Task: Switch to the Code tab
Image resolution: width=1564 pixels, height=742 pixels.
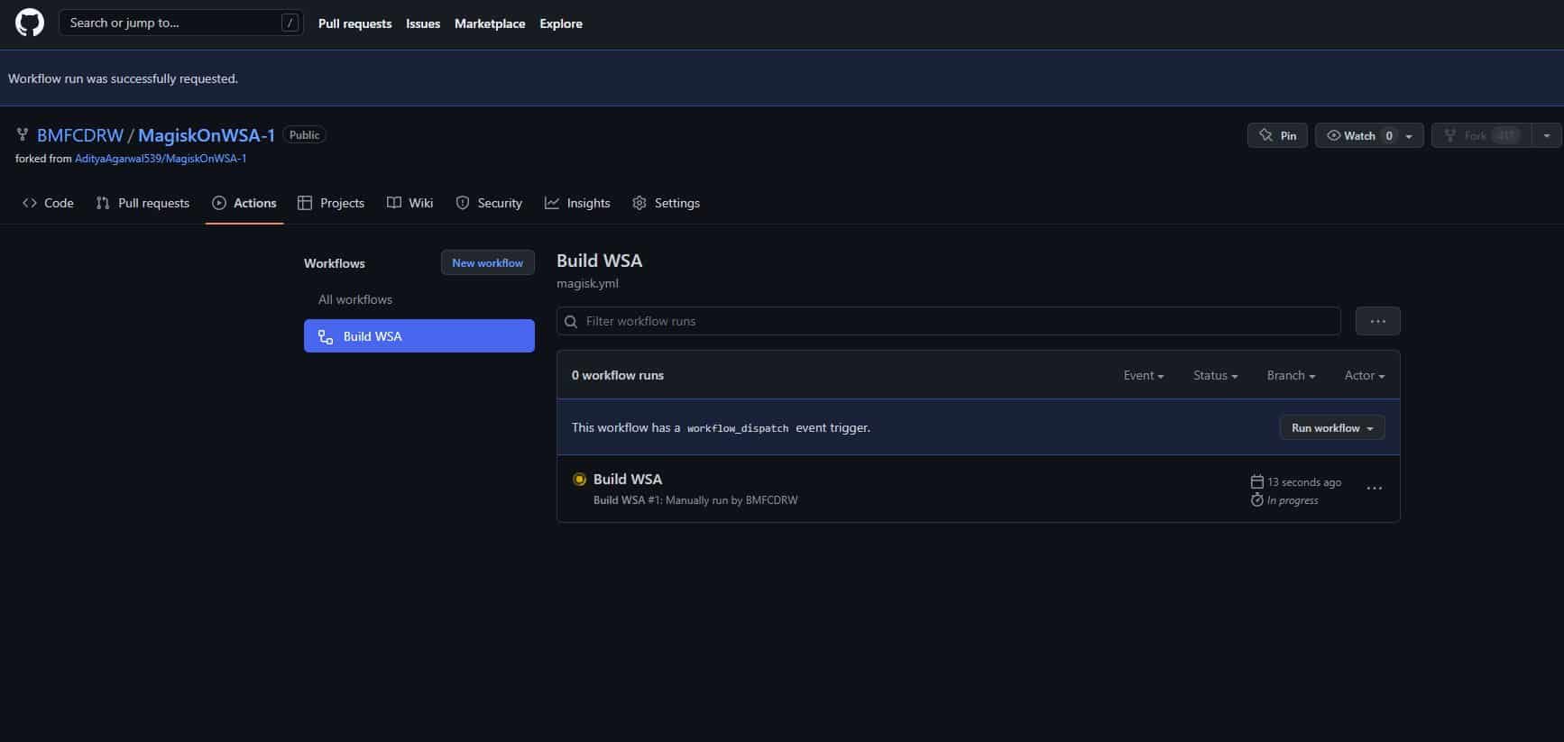Action: 48,203
